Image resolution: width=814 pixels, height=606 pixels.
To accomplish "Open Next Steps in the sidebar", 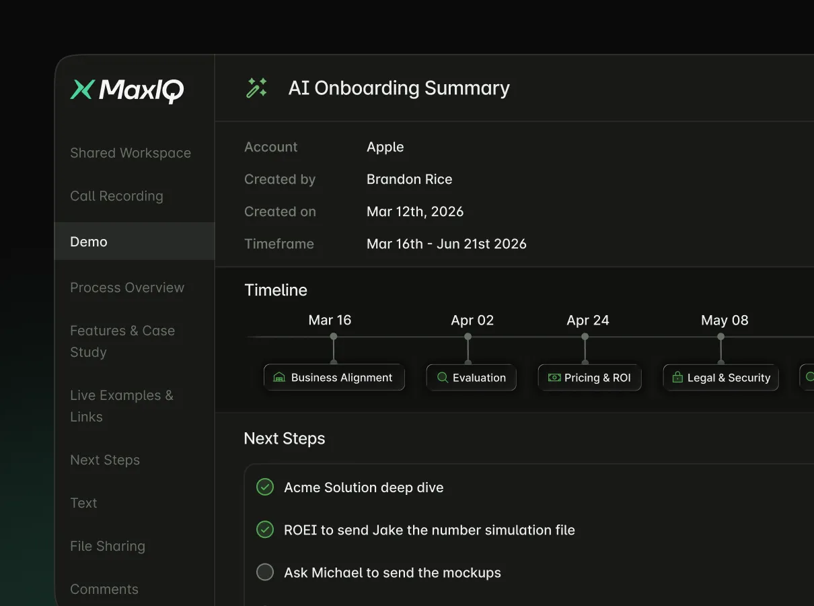I will click(105, 460).
